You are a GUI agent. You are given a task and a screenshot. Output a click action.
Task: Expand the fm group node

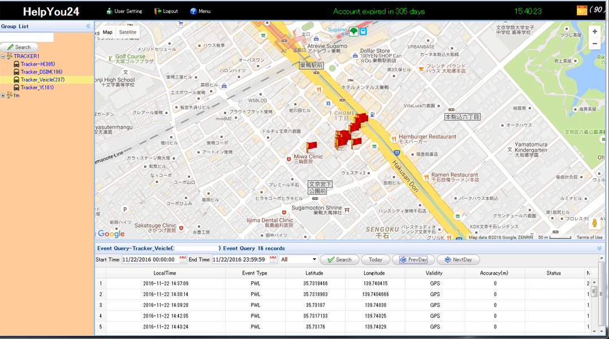(x=3, y=95)
